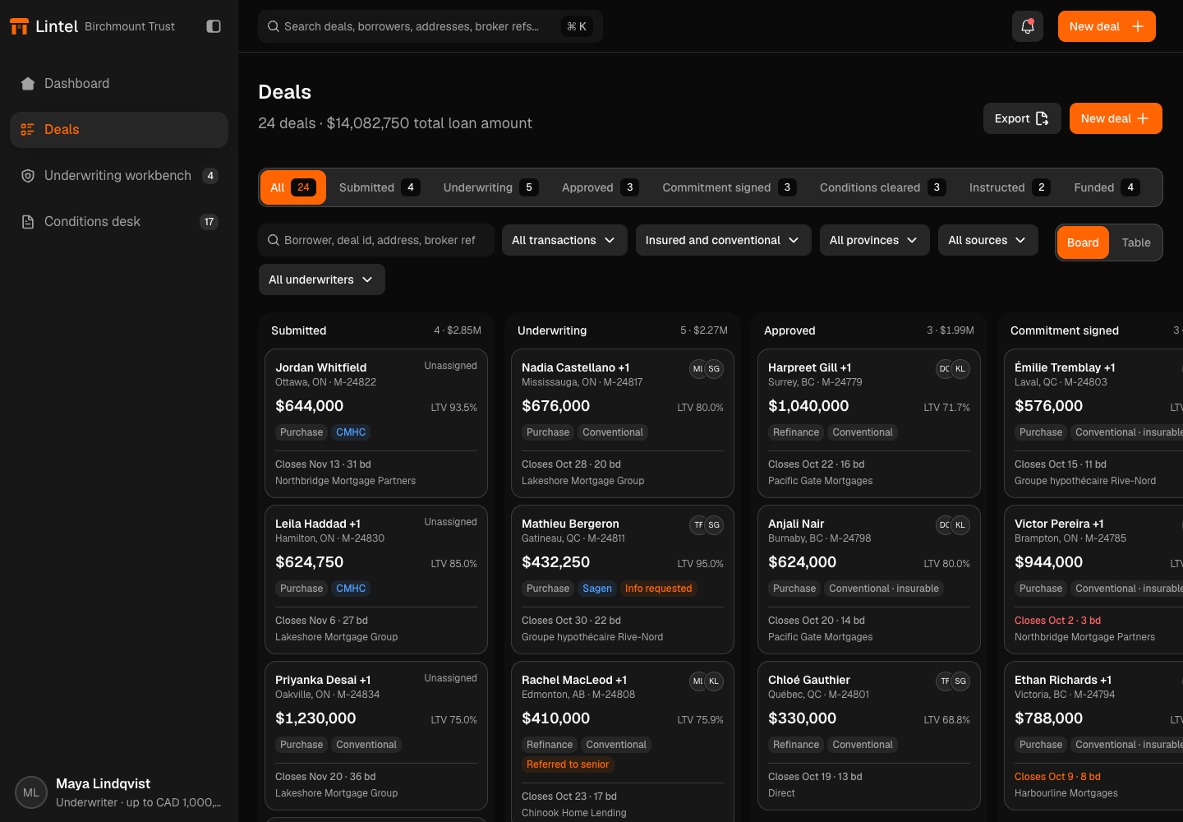Viewport: 1183px width, 822px height.
Task: Switch to the Approved tab
Action: coord(601,187)
